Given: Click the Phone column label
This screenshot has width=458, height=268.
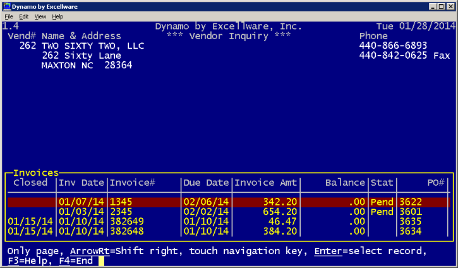Looking at the screenshot, I should coord(373,36).
